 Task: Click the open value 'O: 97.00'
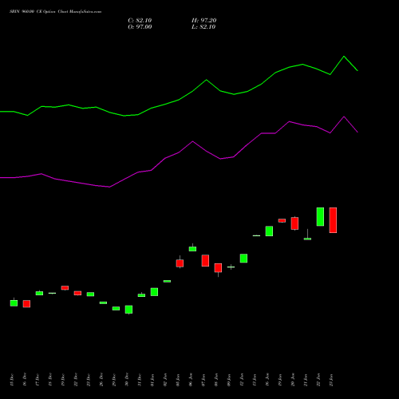point(140,27)
